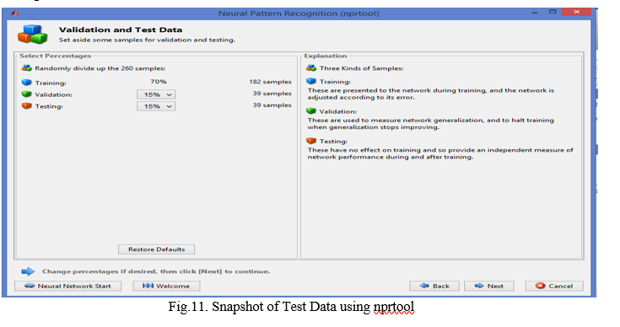Click the 'Validation and Test Data' heading
Screen dimensions: 620x327
pos(121,29)
